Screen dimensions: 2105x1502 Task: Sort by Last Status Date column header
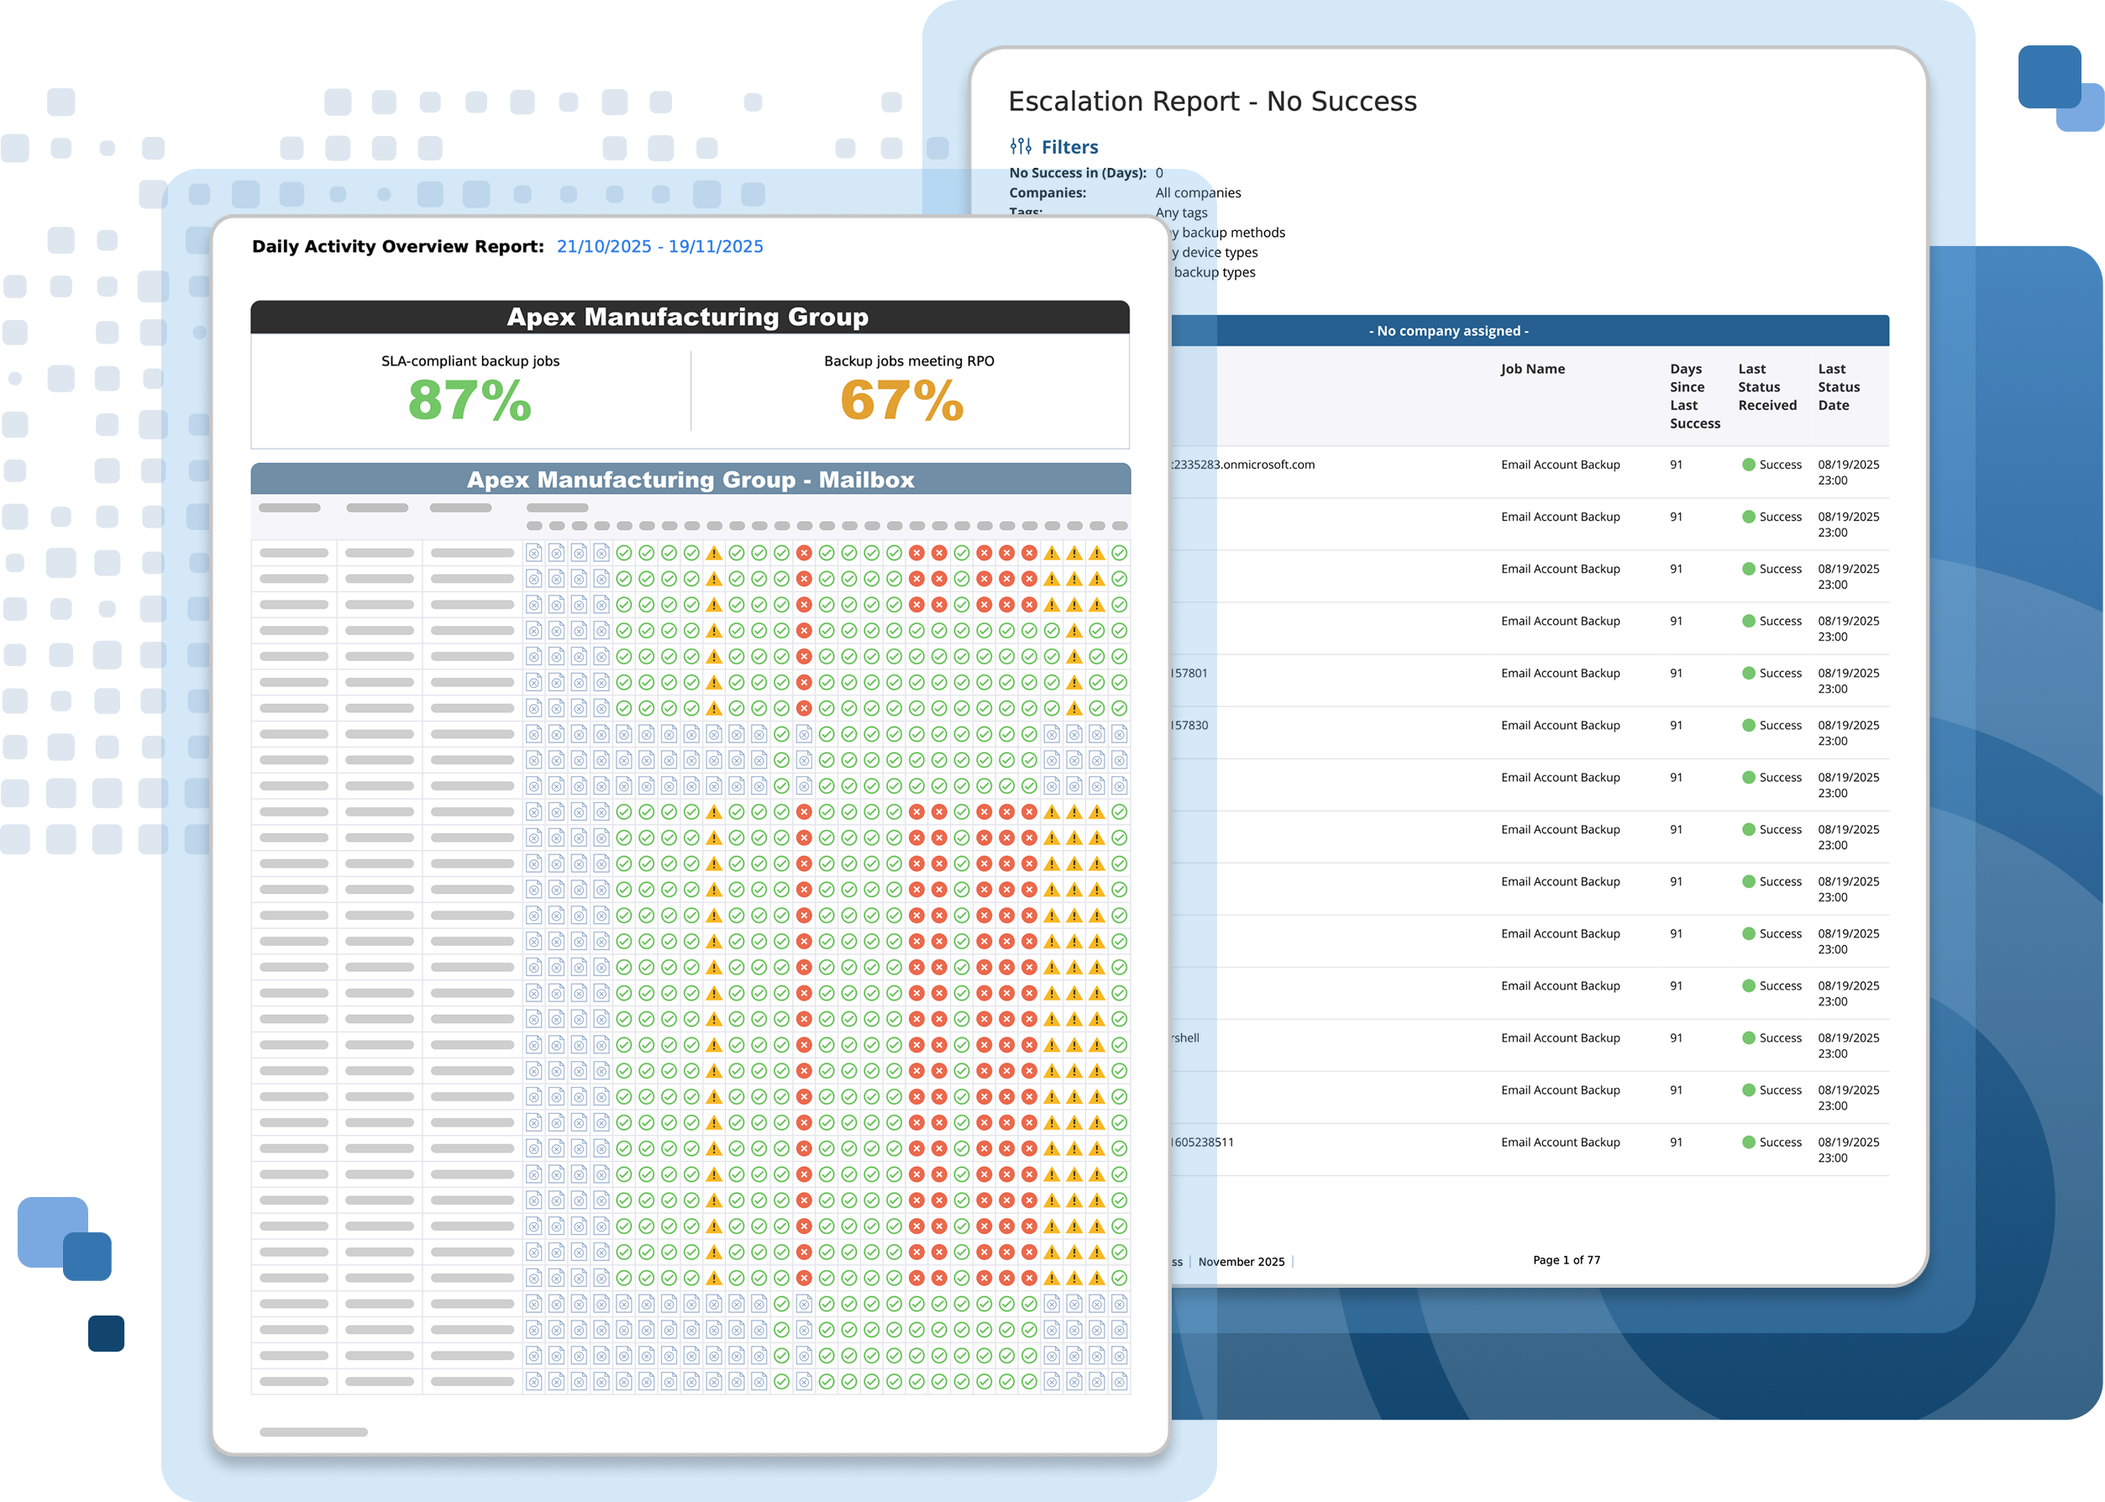click(x=1838, y=386)
